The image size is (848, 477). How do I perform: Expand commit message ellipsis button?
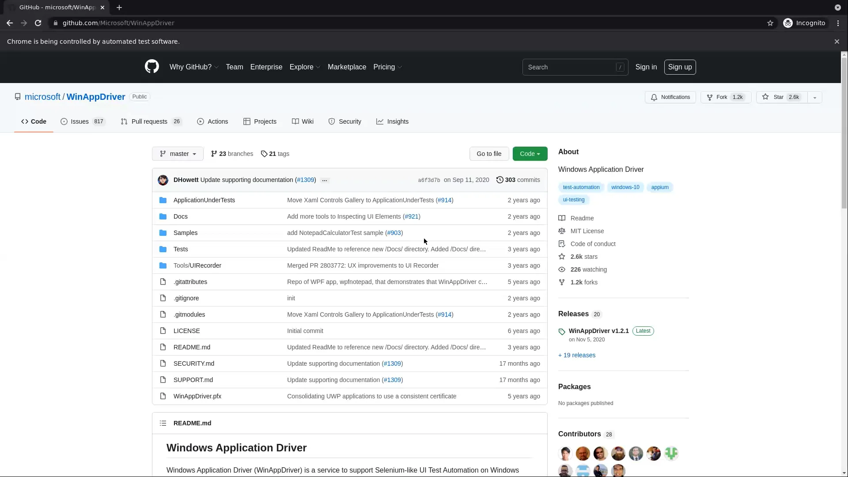click(x=325, y=180)
